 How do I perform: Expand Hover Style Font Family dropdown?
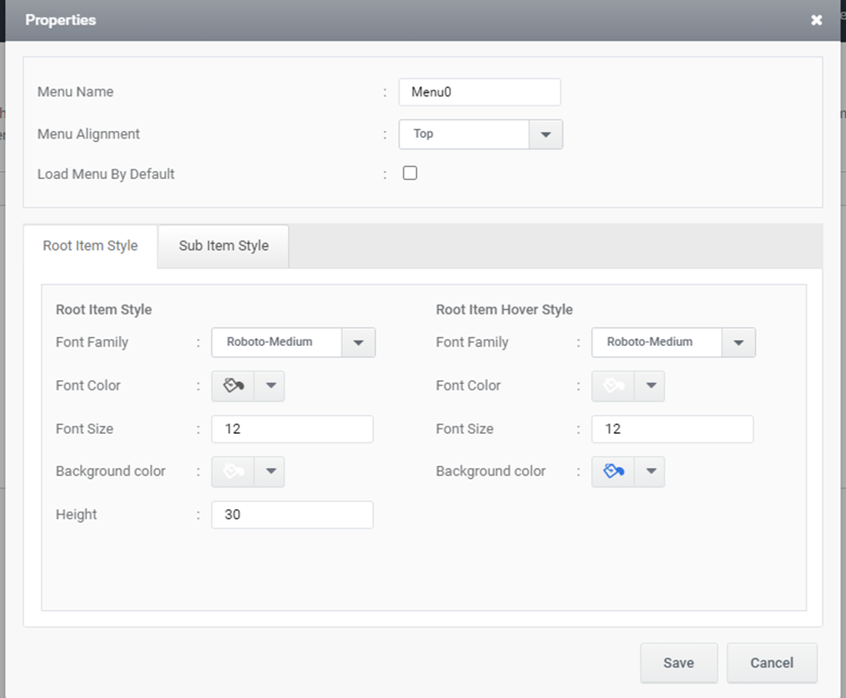[x=739, y=342]
